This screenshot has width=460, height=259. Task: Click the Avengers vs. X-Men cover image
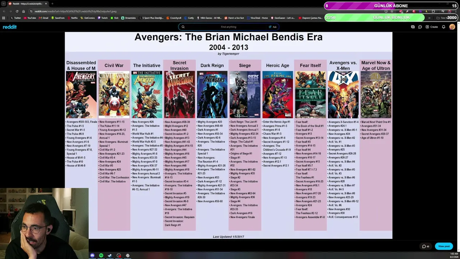[343, 95]
